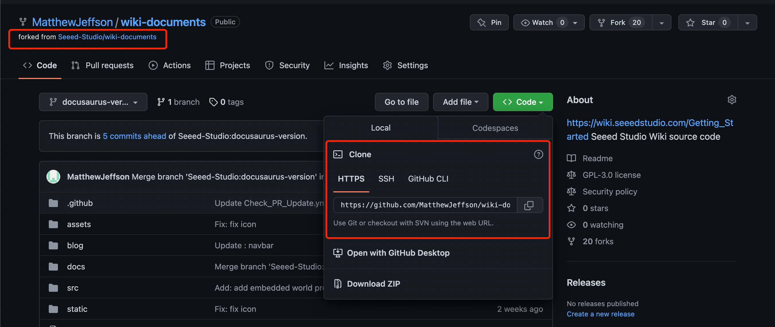Select the SSH clone option

tap(386, 179)
